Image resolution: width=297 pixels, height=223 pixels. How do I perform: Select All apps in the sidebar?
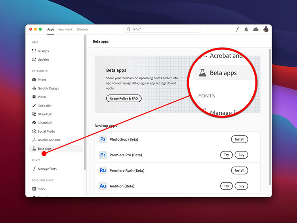pos(43,51)
